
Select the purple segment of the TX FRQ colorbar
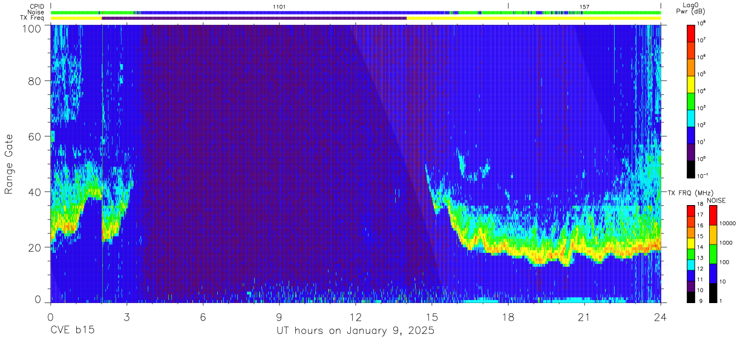pyautogui.click(x=691, y=285)
